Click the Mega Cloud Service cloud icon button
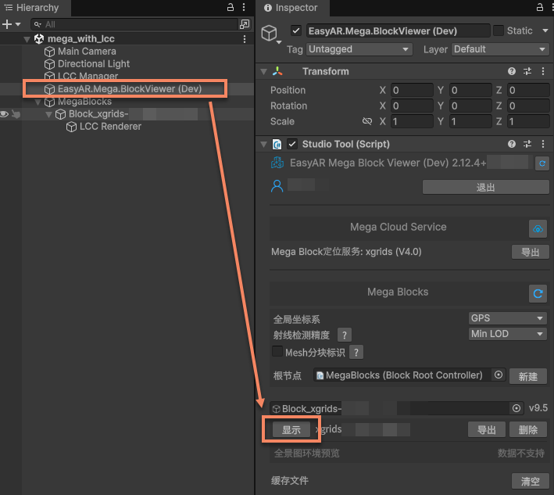Image resolution: width=554 pixels, height=495 pixels. [x=538, y=228]
